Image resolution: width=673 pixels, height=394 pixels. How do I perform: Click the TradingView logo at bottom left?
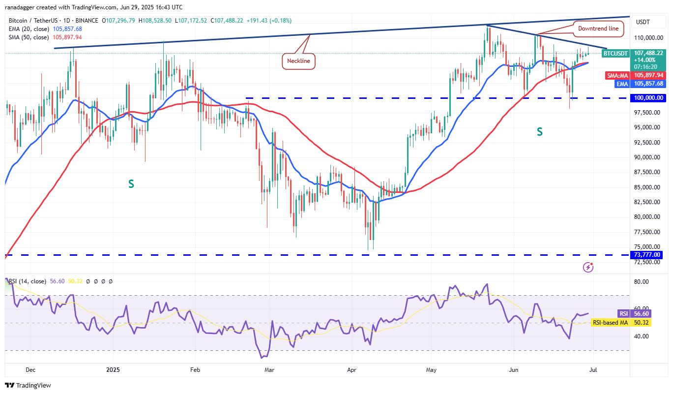[28, 385]
